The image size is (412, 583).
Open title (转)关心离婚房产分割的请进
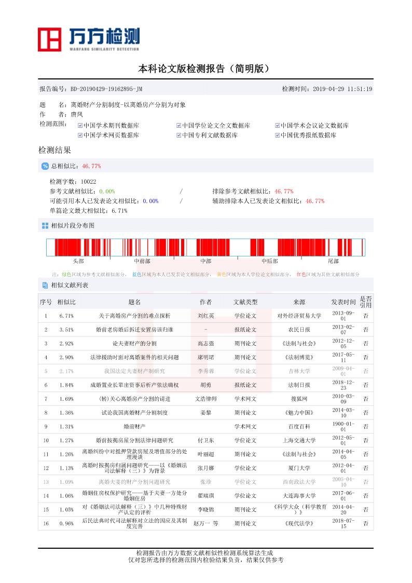[x=134, y=399]
